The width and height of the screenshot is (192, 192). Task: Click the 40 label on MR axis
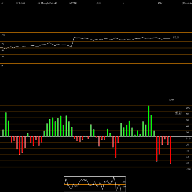coord(187,126)
